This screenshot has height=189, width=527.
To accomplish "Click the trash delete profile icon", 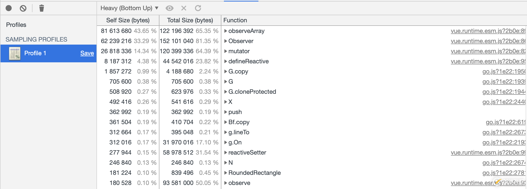I will 42,8.
